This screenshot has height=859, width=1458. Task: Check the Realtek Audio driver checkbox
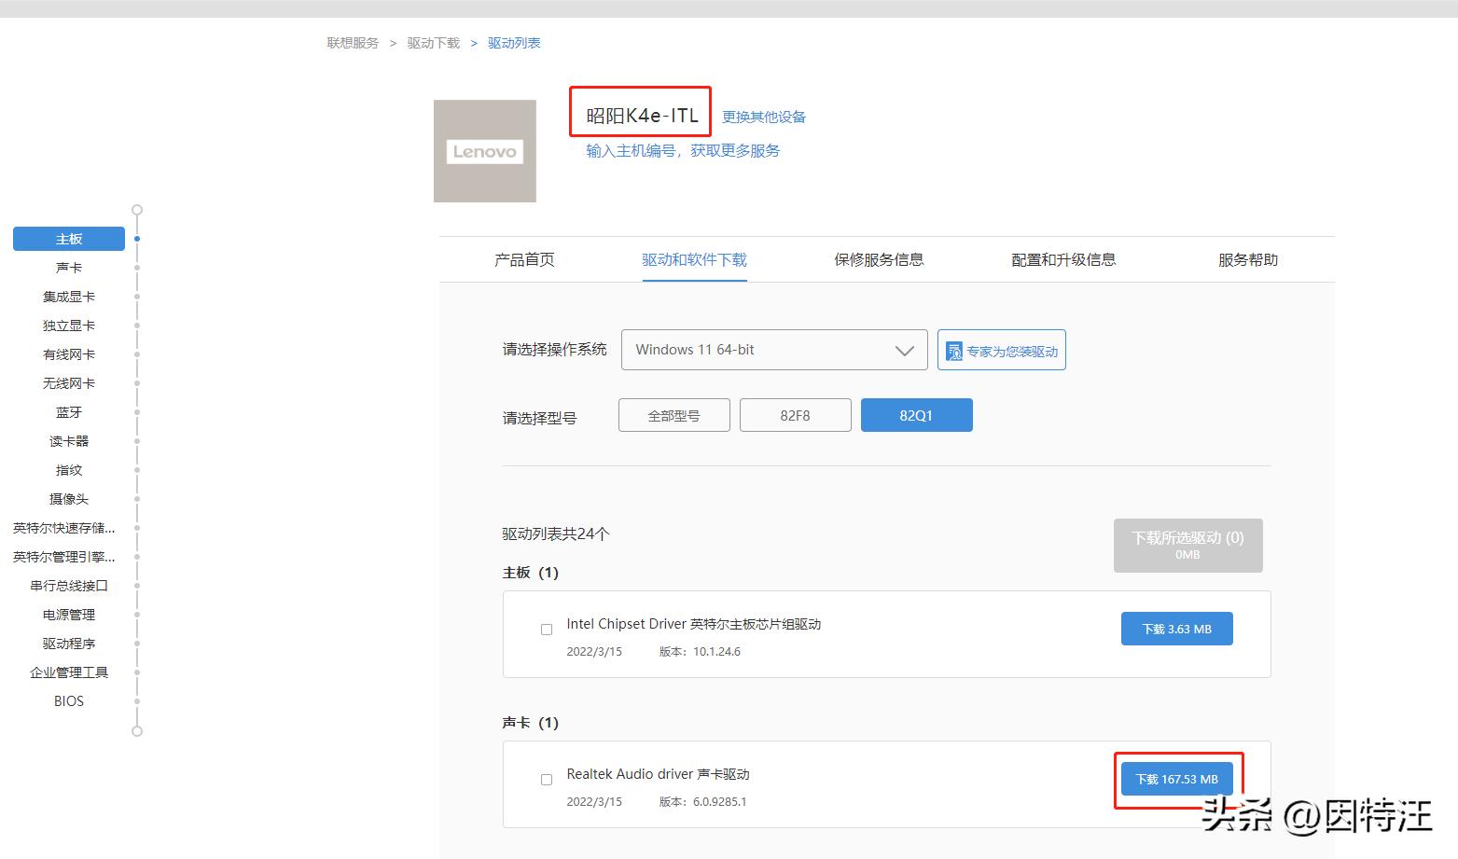pyautogui.click(x=546, y=779)
